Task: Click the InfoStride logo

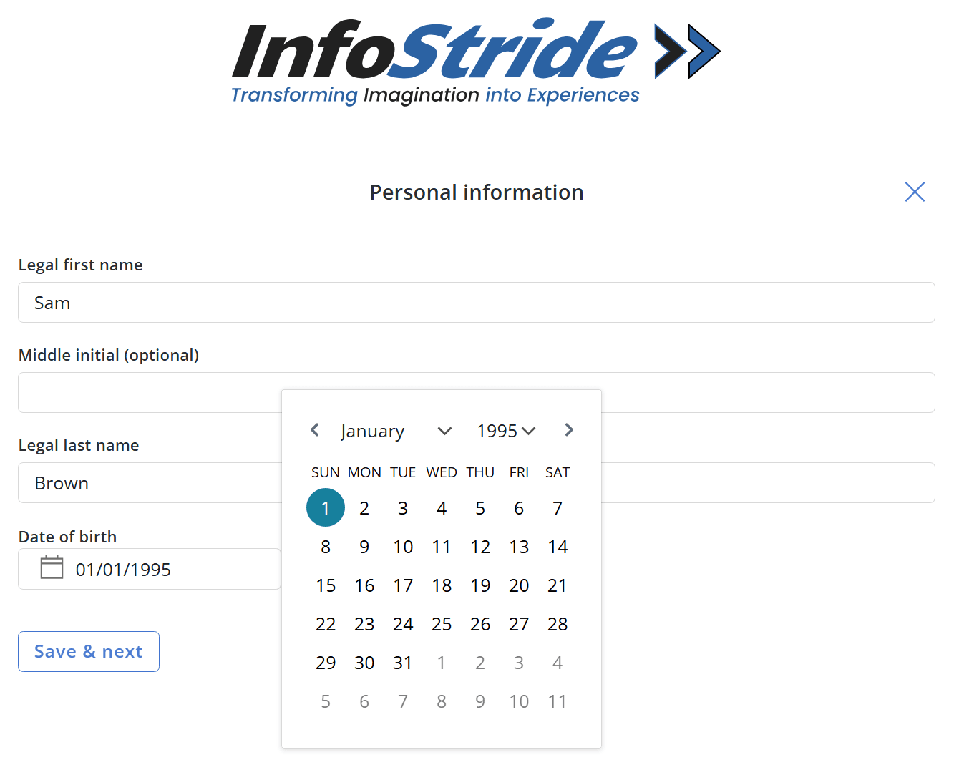Action: pyautogui.click(x=476, y=62)
